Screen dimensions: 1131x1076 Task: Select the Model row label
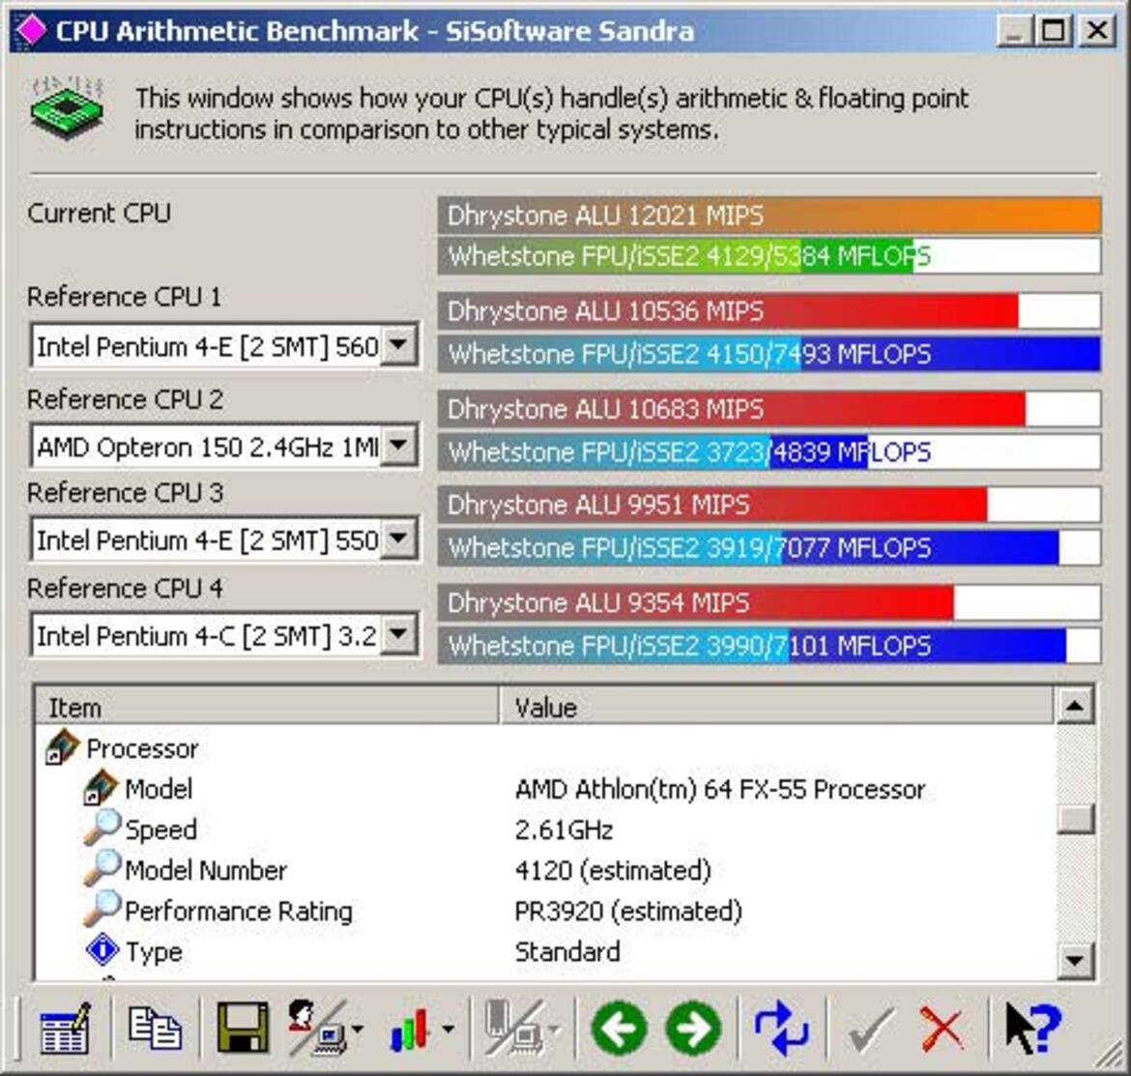pyautogui.click(x=159, y=789)
